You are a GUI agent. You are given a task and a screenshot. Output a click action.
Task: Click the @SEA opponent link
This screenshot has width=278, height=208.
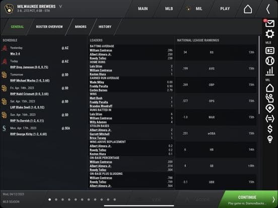point(65,128)
